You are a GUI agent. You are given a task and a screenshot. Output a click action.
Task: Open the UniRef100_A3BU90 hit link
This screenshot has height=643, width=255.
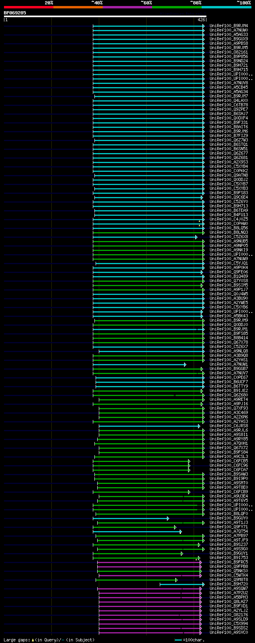[x=229, y=298]
